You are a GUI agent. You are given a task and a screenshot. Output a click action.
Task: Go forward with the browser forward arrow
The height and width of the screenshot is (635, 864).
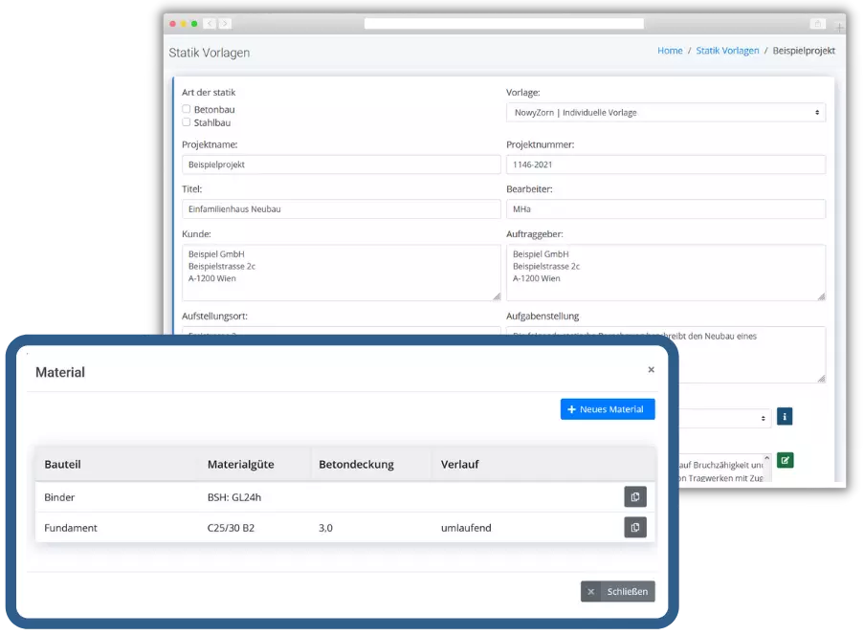coord(224,23)
